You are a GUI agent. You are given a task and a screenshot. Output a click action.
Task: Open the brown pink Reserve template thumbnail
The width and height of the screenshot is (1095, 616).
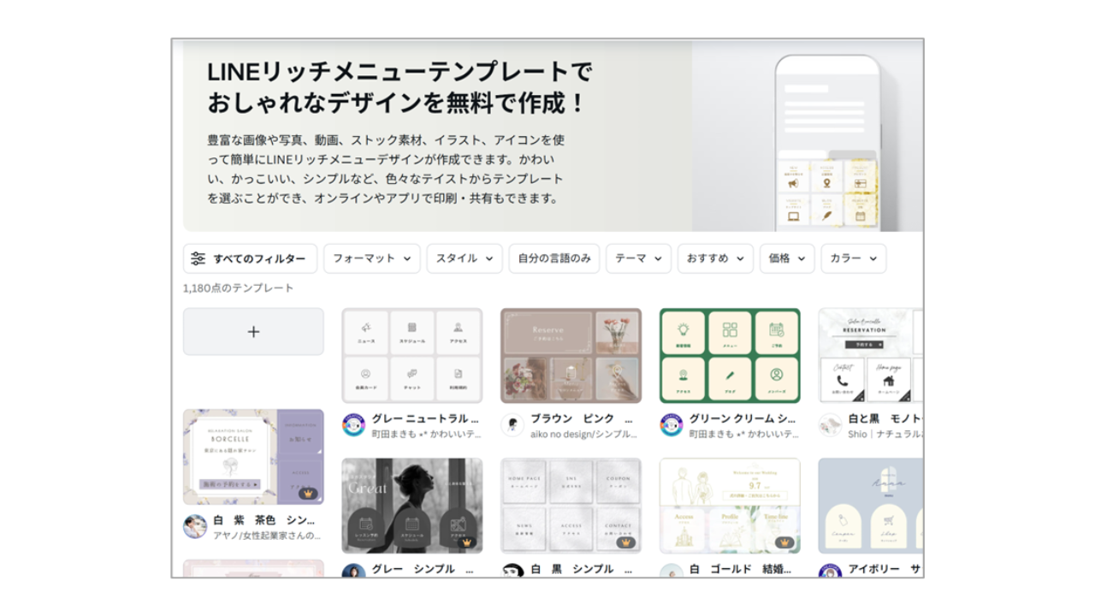pyautogui.click(x=571, y=355)
